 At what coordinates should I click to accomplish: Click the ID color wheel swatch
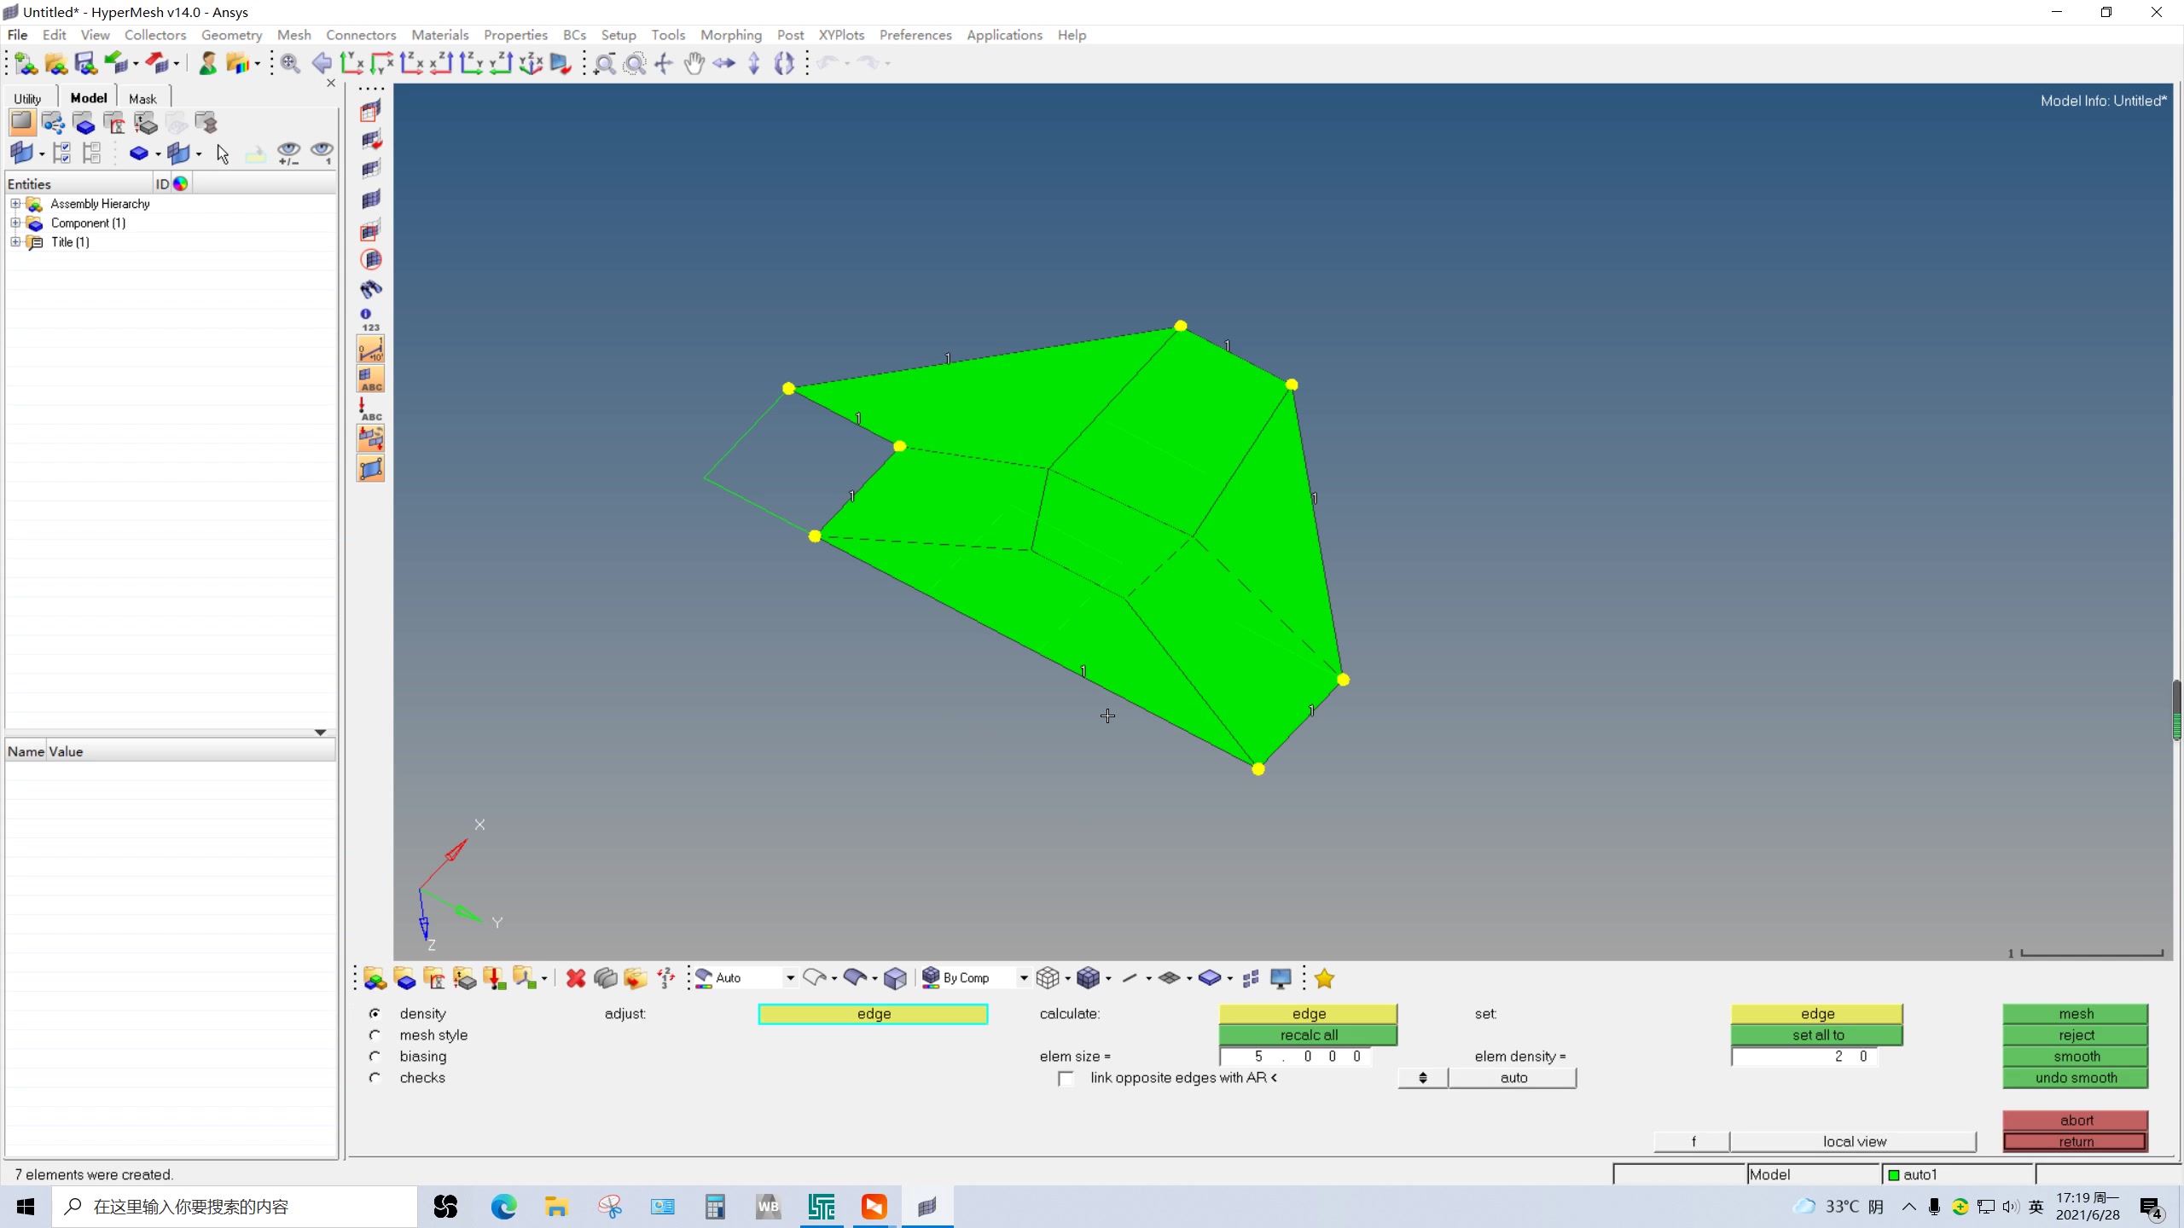(181, 183)
